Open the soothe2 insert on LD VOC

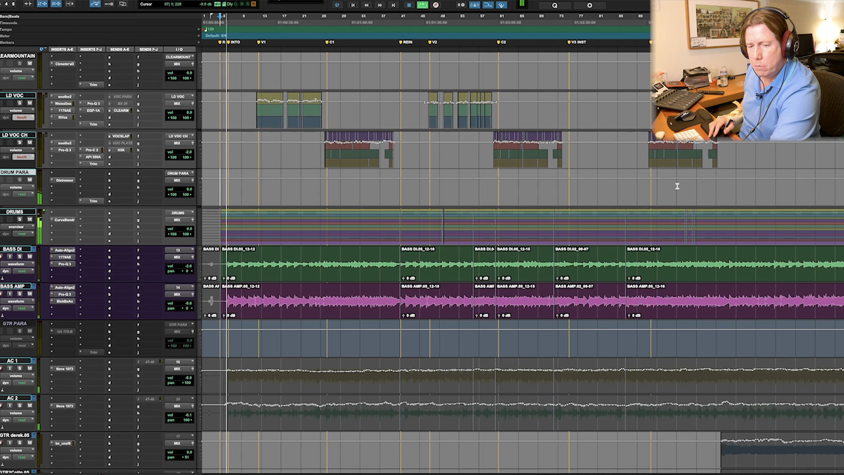click(x=65, y=97)
